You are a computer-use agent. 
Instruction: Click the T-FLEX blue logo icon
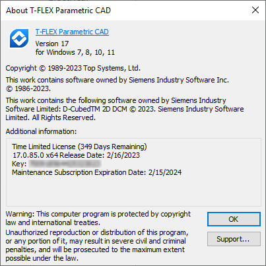coord(19,38)
